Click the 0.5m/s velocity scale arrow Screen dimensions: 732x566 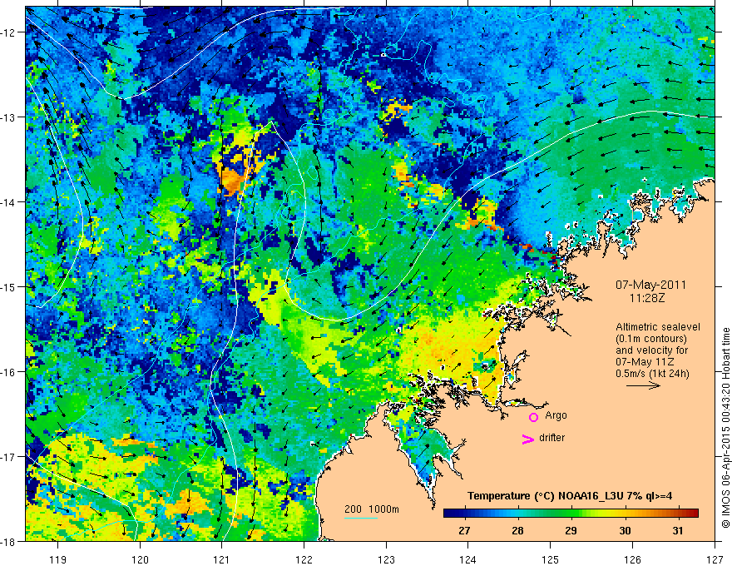[643, 385]
